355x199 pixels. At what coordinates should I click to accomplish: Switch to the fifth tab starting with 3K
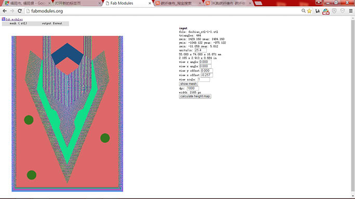click(228, 4)
